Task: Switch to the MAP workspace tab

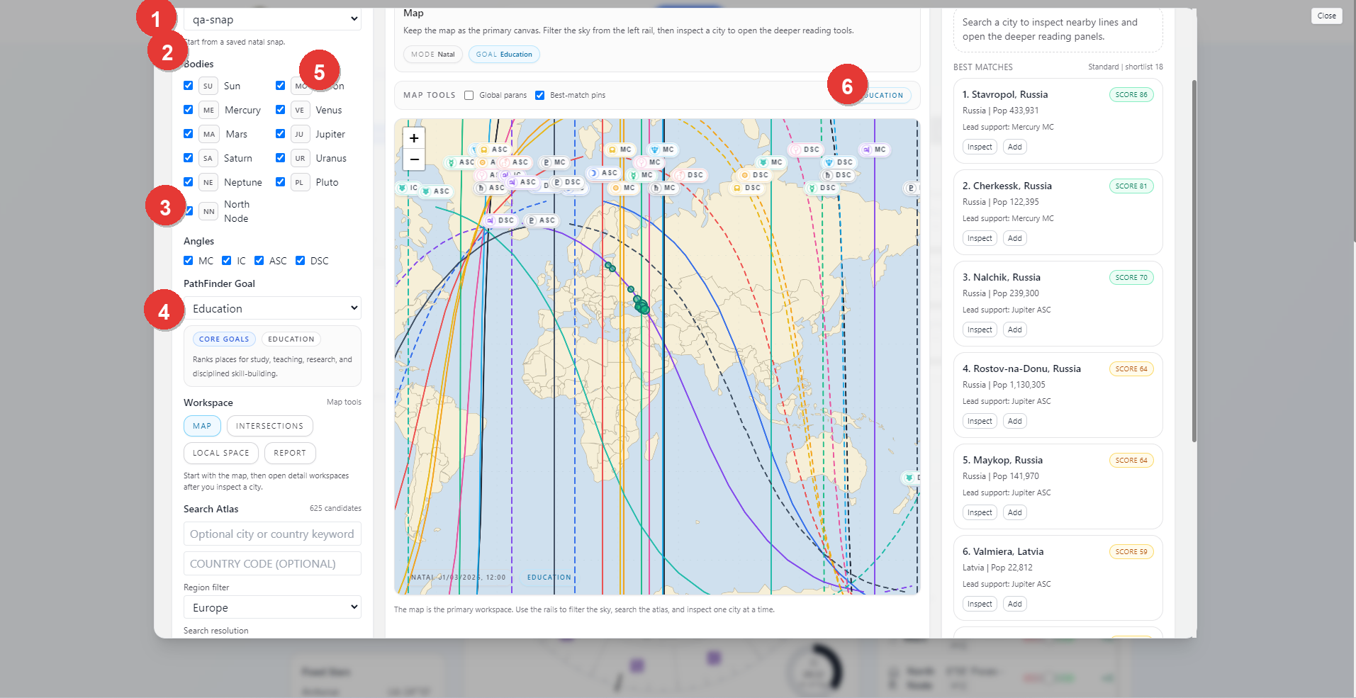Action: click(x=202, y=426)
